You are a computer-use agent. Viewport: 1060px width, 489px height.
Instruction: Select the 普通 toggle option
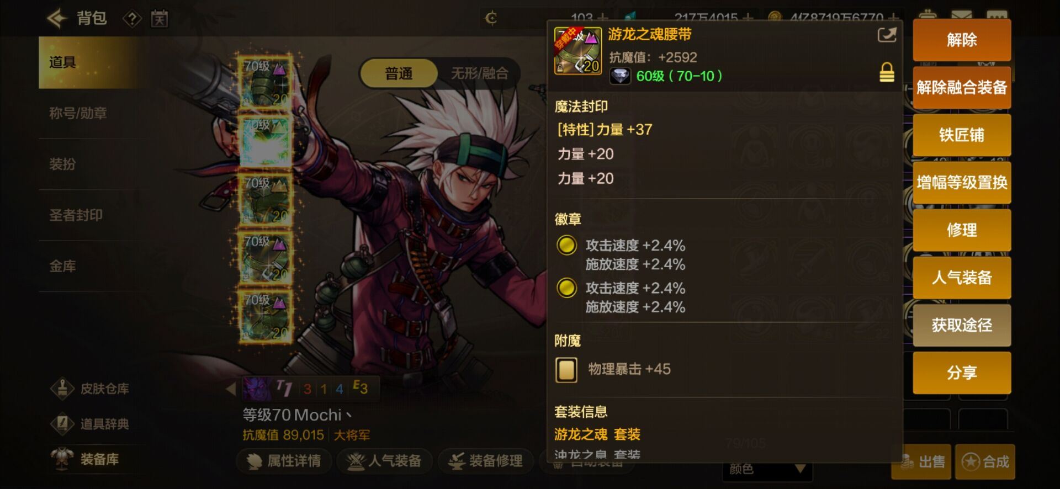[x=399, y=73]
